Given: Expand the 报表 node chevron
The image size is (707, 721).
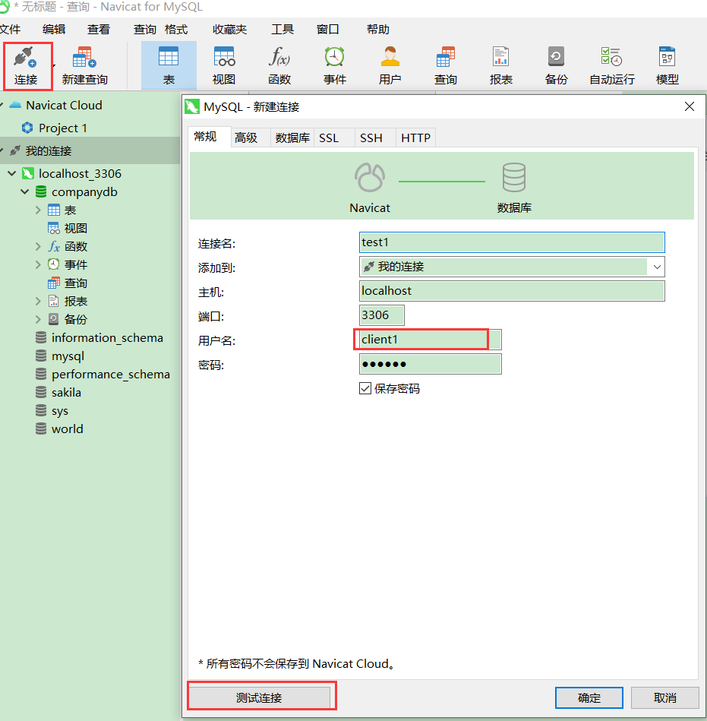Looking at the screenshot, I should click(38, 301).
